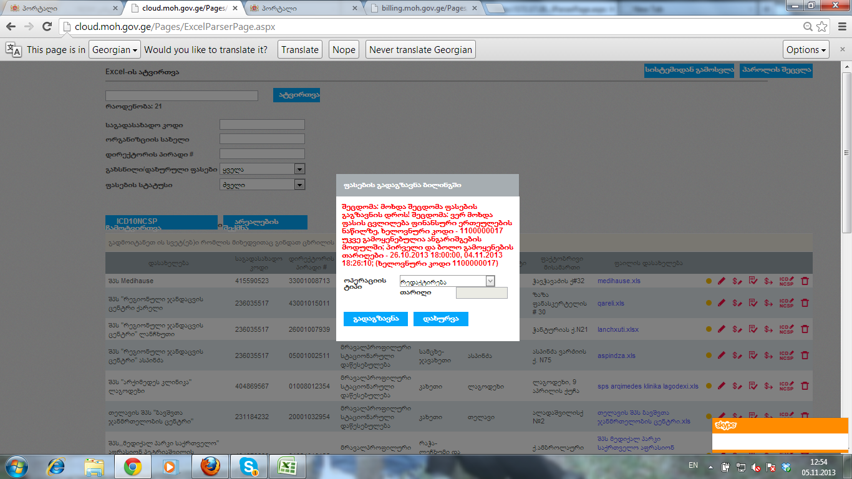Click the date input field in dialog

(482, 293)
